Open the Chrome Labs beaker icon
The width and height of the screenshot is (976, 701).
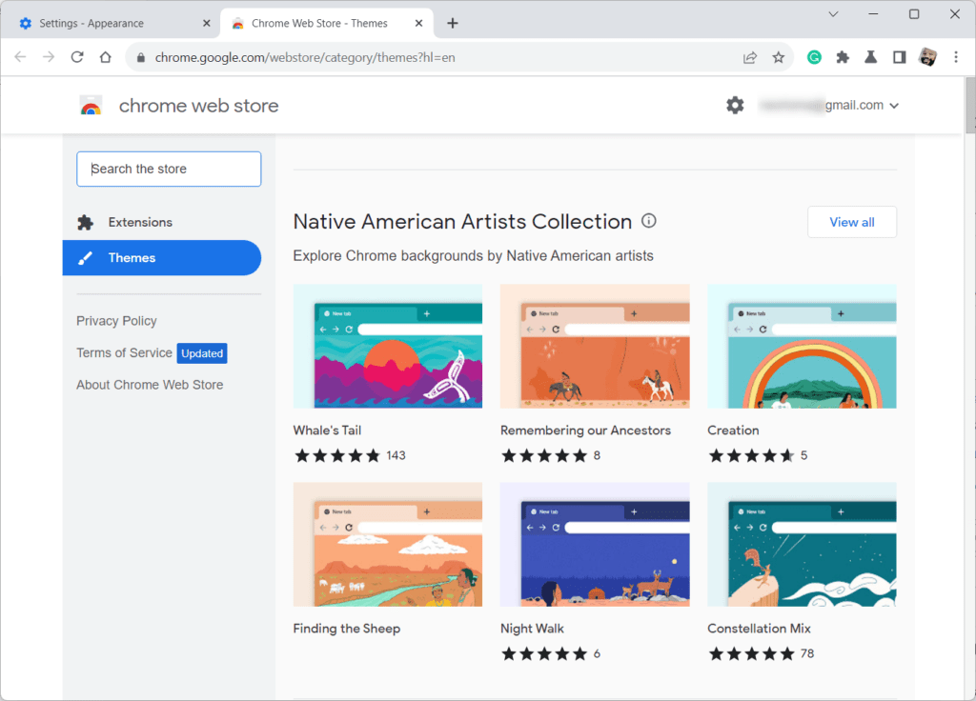[870, 57]
